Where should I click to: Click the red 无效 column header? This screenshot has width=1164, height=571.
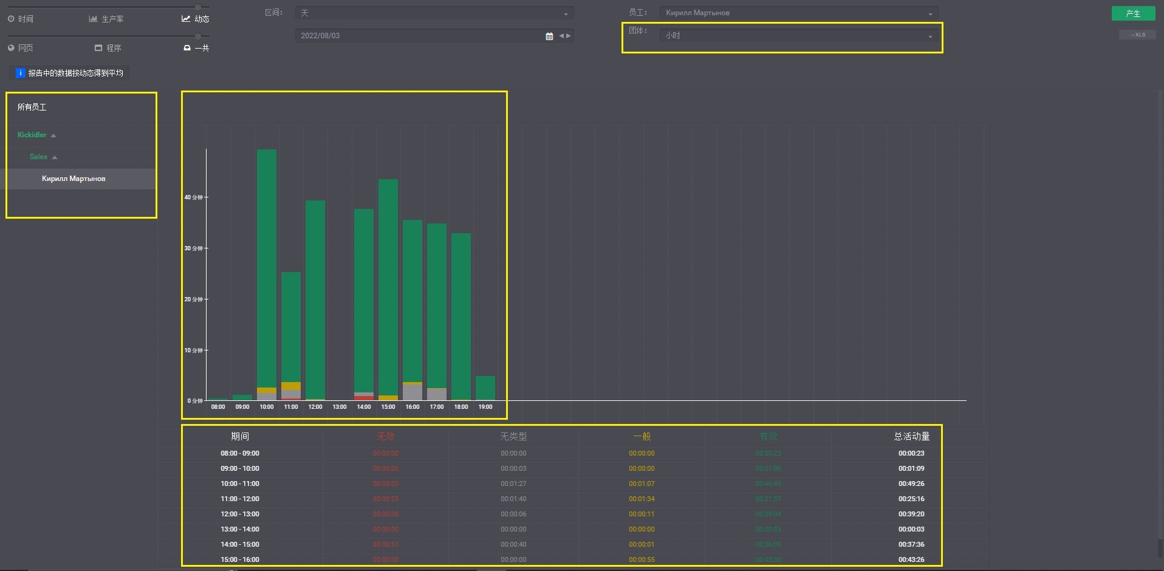pos(386,436)
